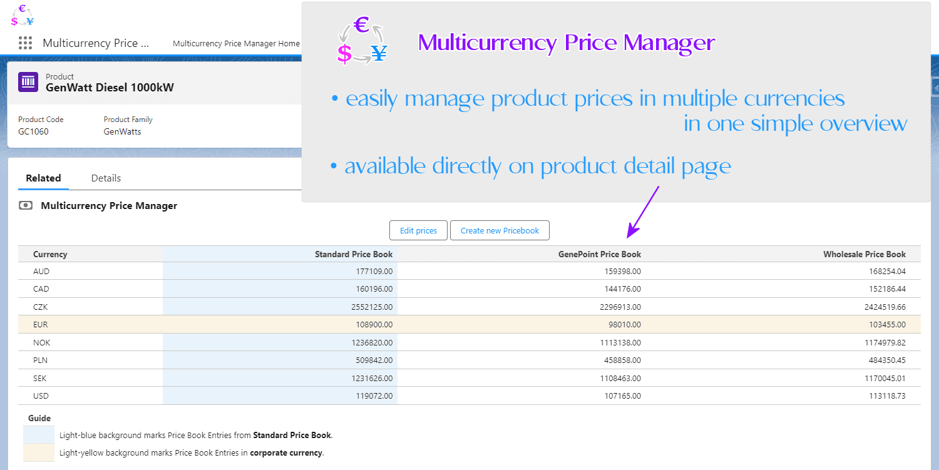Click the Wholesale PLN price 484350.45

click(886, 360)
